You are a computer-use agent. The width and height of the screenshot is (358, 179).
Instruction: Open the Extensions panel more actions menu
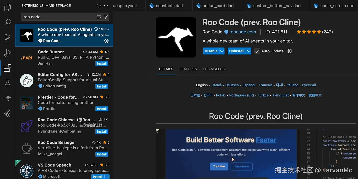point(106,6)
